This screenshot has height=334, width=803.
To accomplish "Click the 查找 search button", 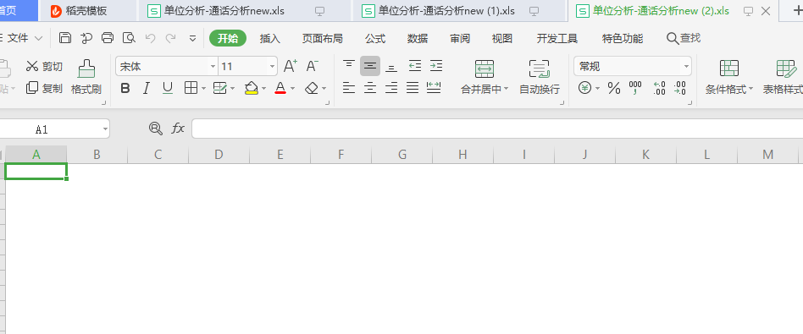I will (x=684, y=38).
